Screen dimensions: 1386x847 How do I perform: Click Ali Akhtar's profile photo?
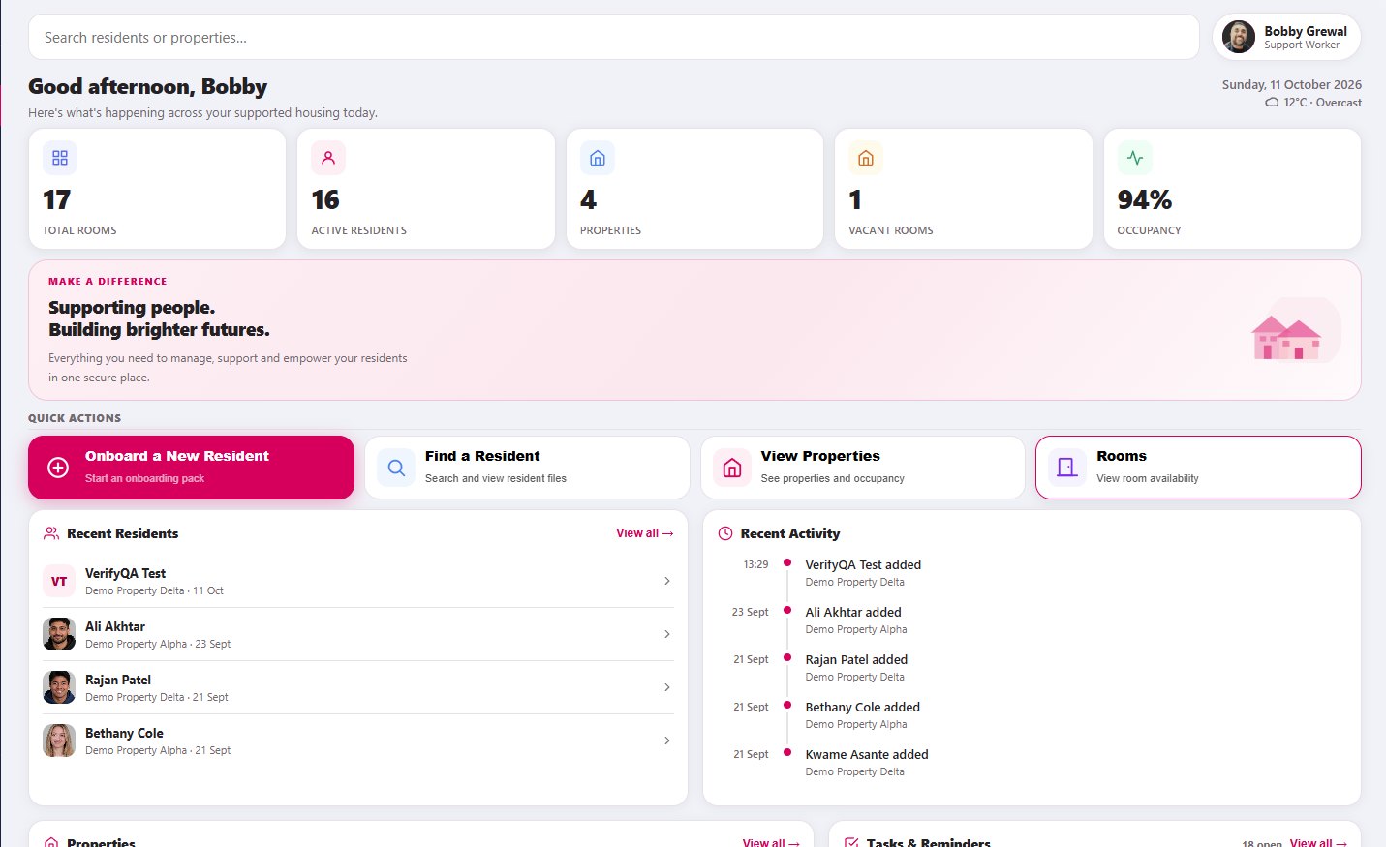coord(59,634)
